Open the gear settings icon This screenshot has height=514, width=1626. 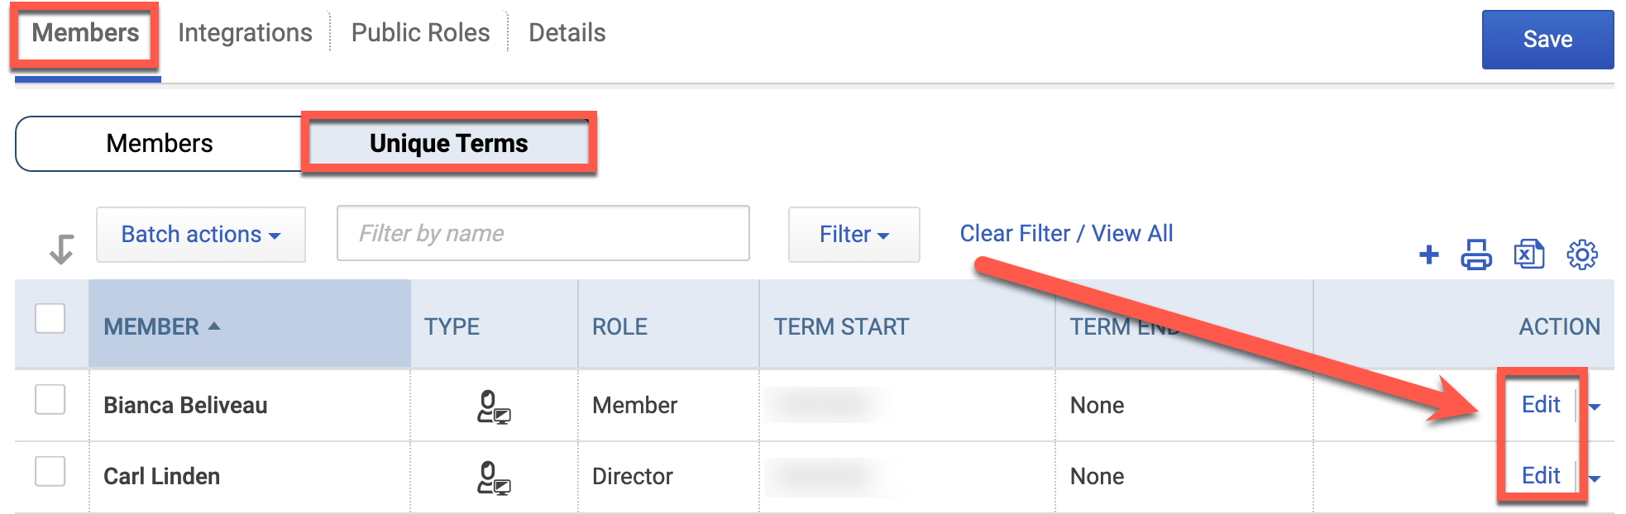(1582, 255)
